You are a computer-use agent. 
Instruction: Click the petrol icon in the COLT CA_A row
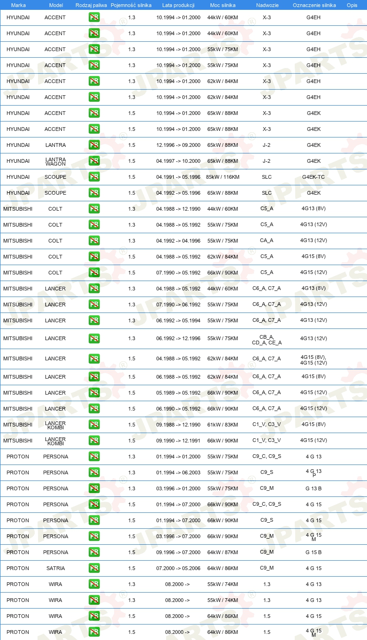[94, 241]
